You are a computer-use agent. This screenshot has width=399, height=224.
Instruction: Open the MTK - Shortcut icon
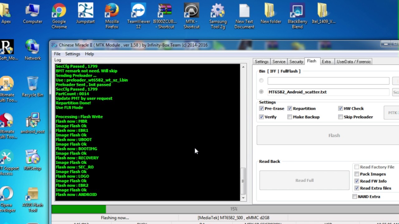[191, 16]
